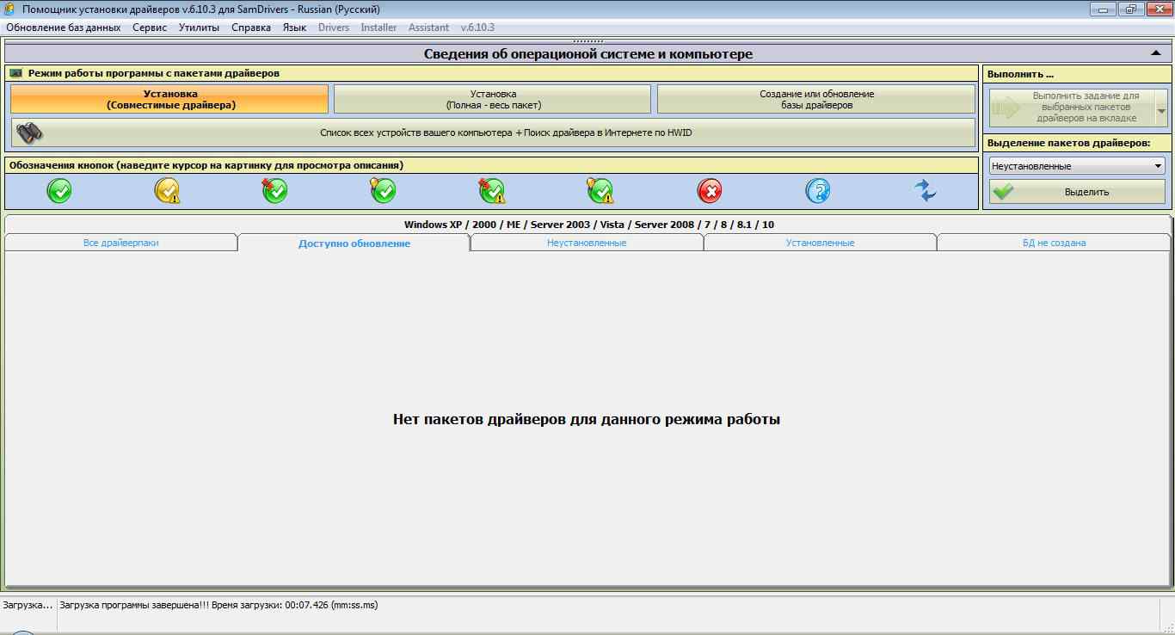Expand arrow next to Выполнить задание button
The height and width of the screenshot is (635, 1175).
1161,109
